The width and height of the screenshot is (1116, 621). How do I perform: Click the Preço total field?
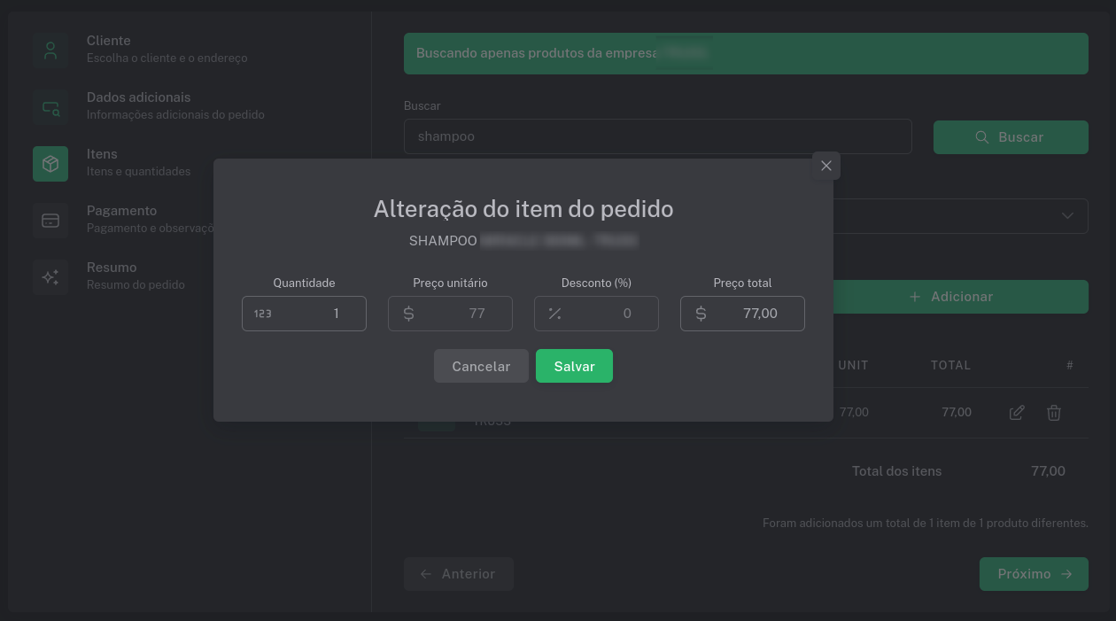(742, 314)
